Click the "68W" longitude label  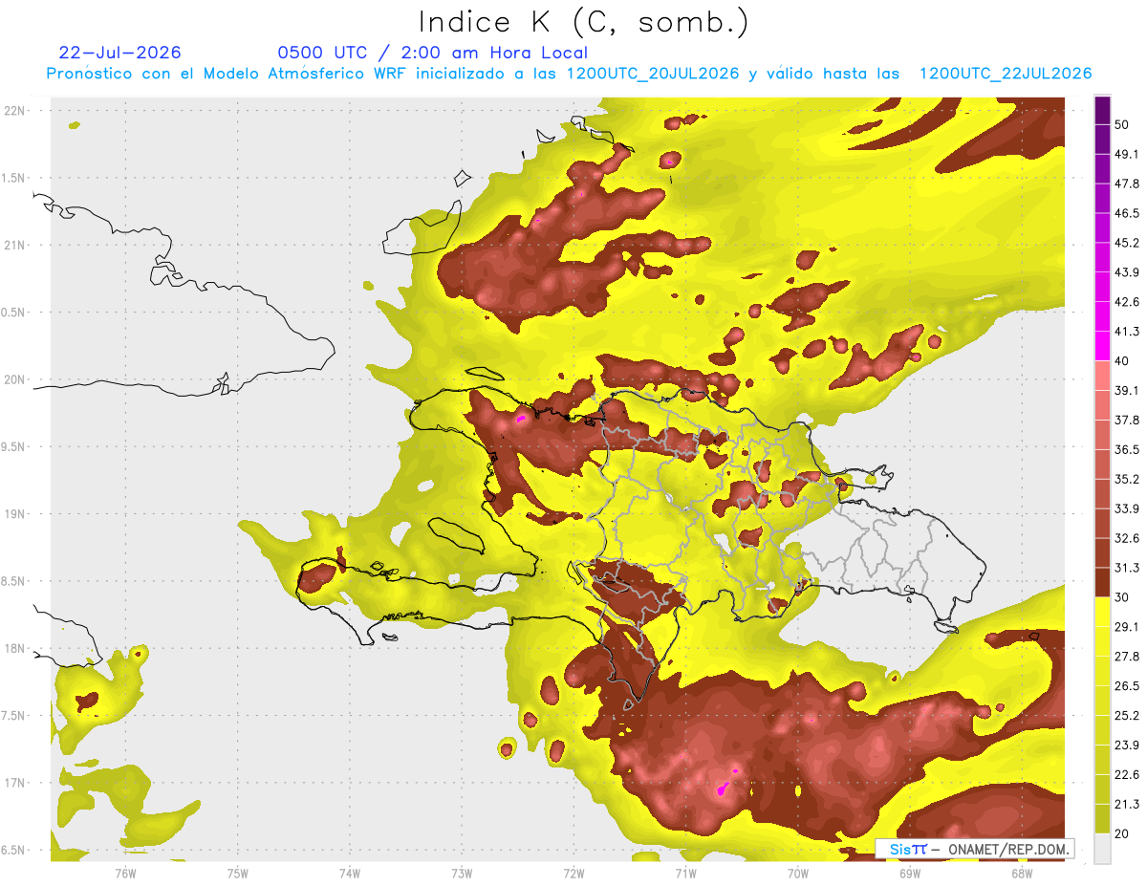click(1022, 873)
